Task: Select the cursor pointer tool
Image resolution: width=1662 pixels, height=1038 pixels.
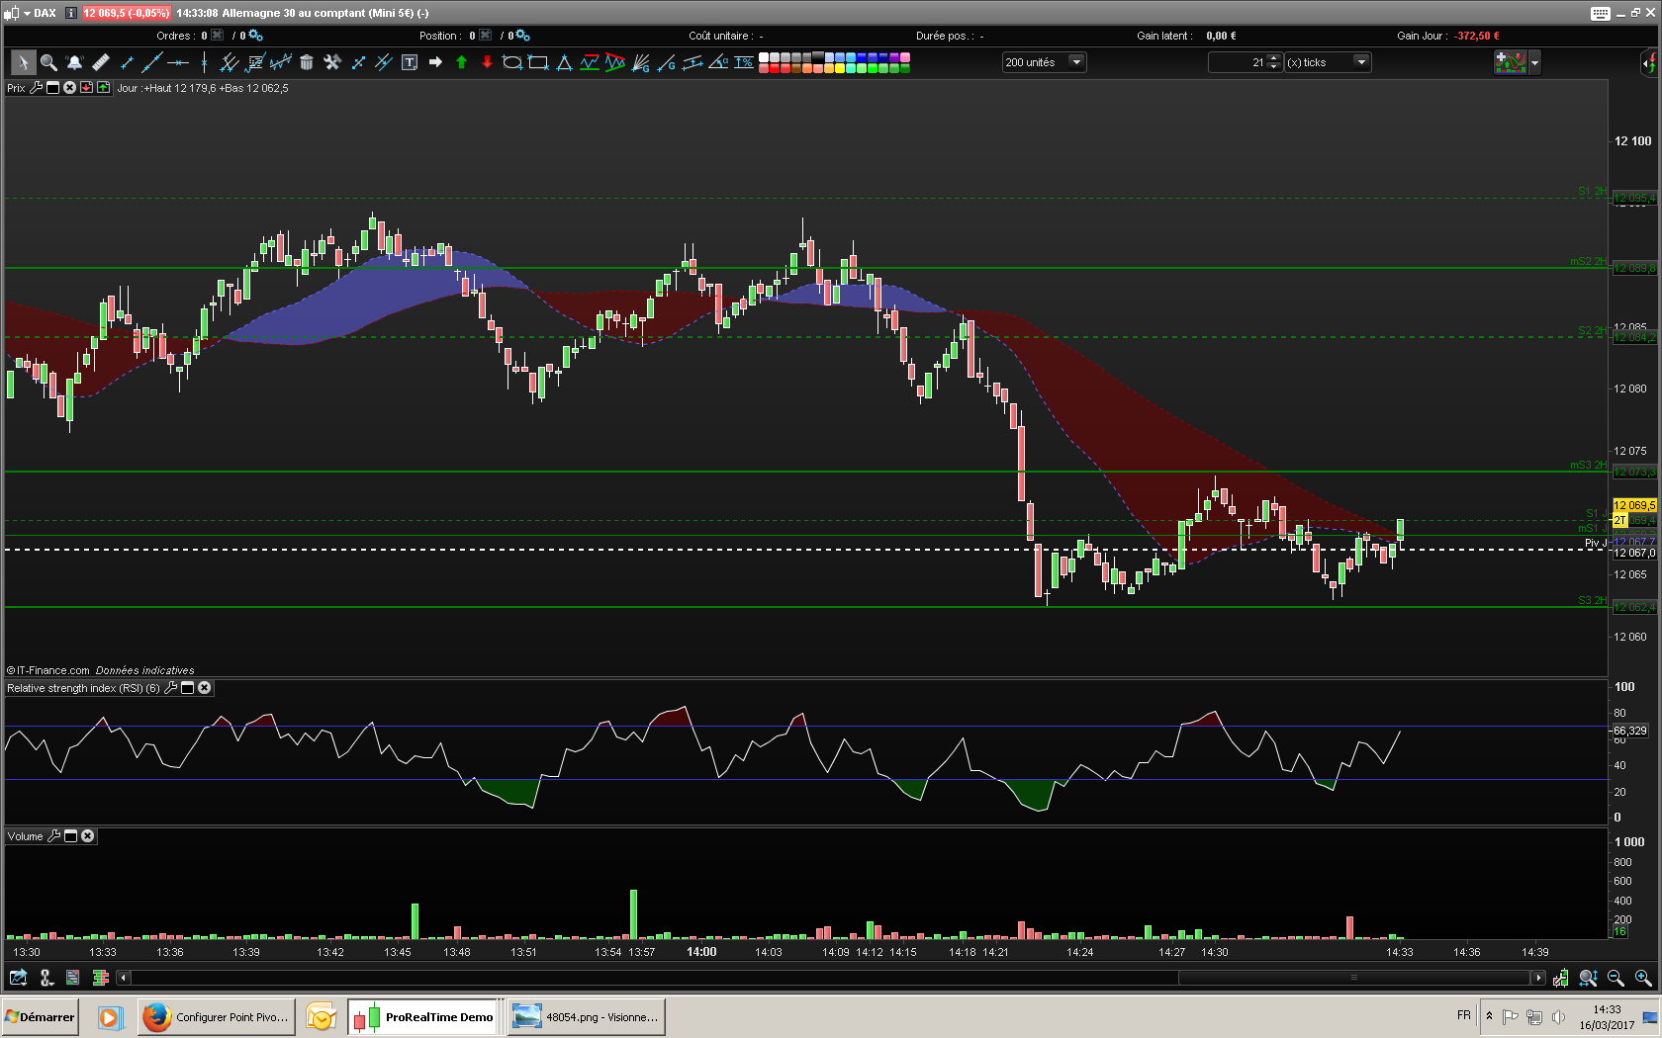Action: tap(23, 62)
